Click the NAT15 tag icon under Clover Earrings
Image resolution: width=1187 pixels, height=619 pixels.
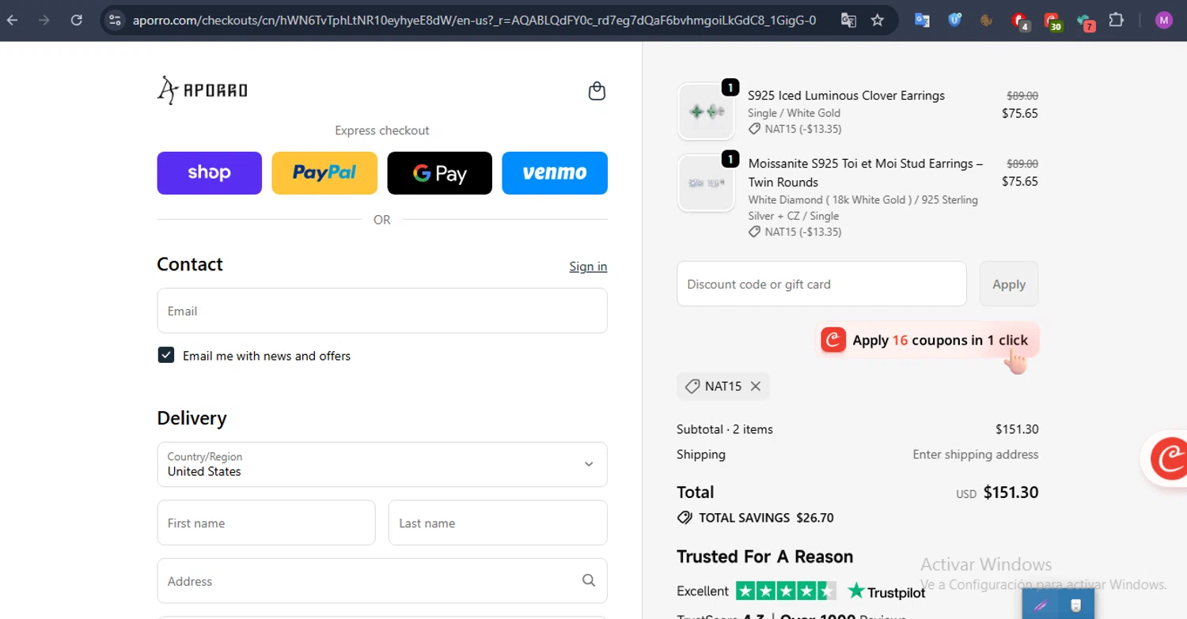[x=755, y=129]
